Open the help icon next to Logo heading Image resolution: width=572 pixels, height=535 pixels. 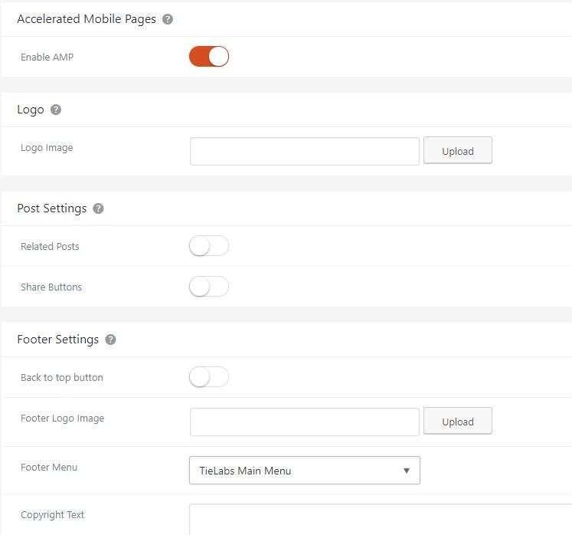(56, 110)
